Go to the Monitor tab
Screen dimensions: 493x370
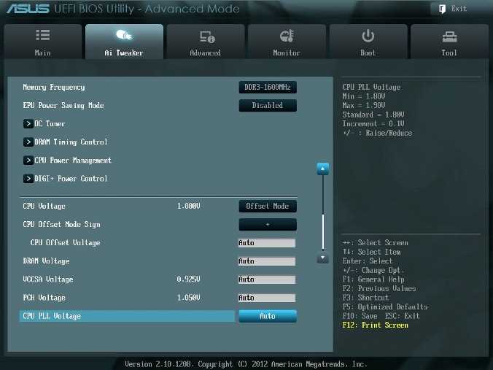[287, 42]
